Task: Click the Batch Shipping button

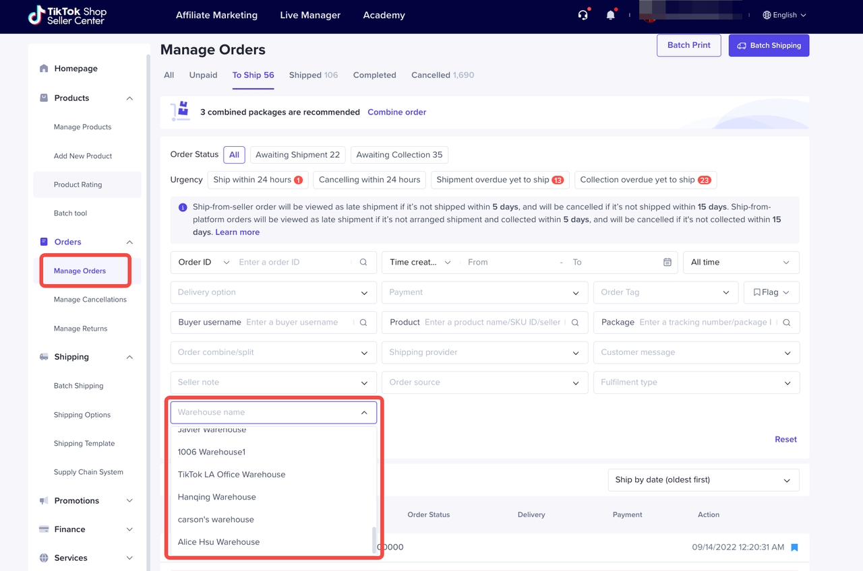Action: click(769, 45)
